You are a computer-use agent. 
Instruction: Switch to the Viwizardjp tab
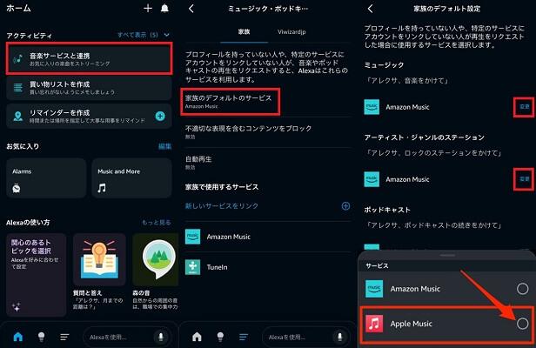pyautogui.click(x=291, y=32)
